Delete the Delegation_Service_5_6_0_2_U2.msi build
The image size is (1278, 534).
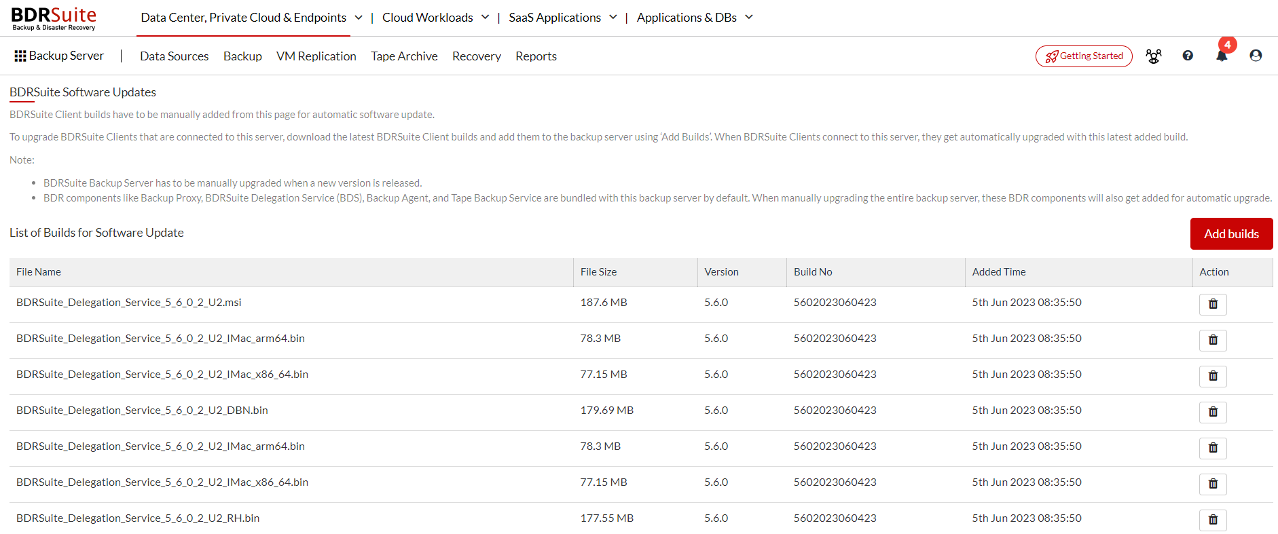click(1213, 304)
